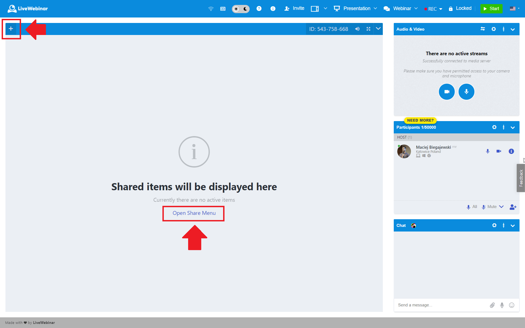
Task: Toggle the room Locked status
Action: (460, 8)
